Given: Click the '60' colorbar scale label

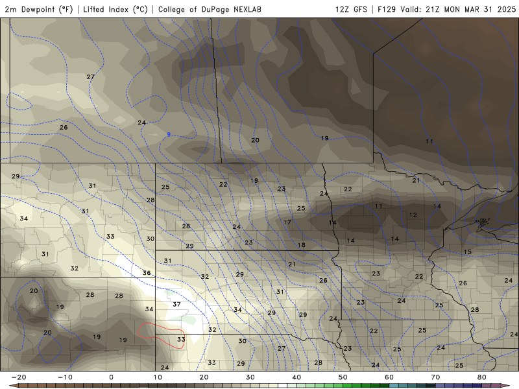Looking at the screenshot, I should [x=389, y=377].
